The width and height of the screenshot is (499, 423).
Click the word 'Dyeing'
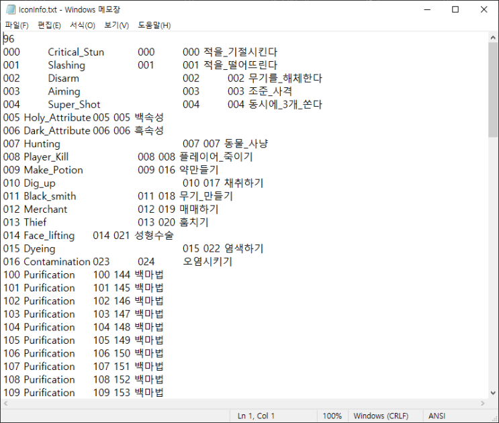pos(40,248)
